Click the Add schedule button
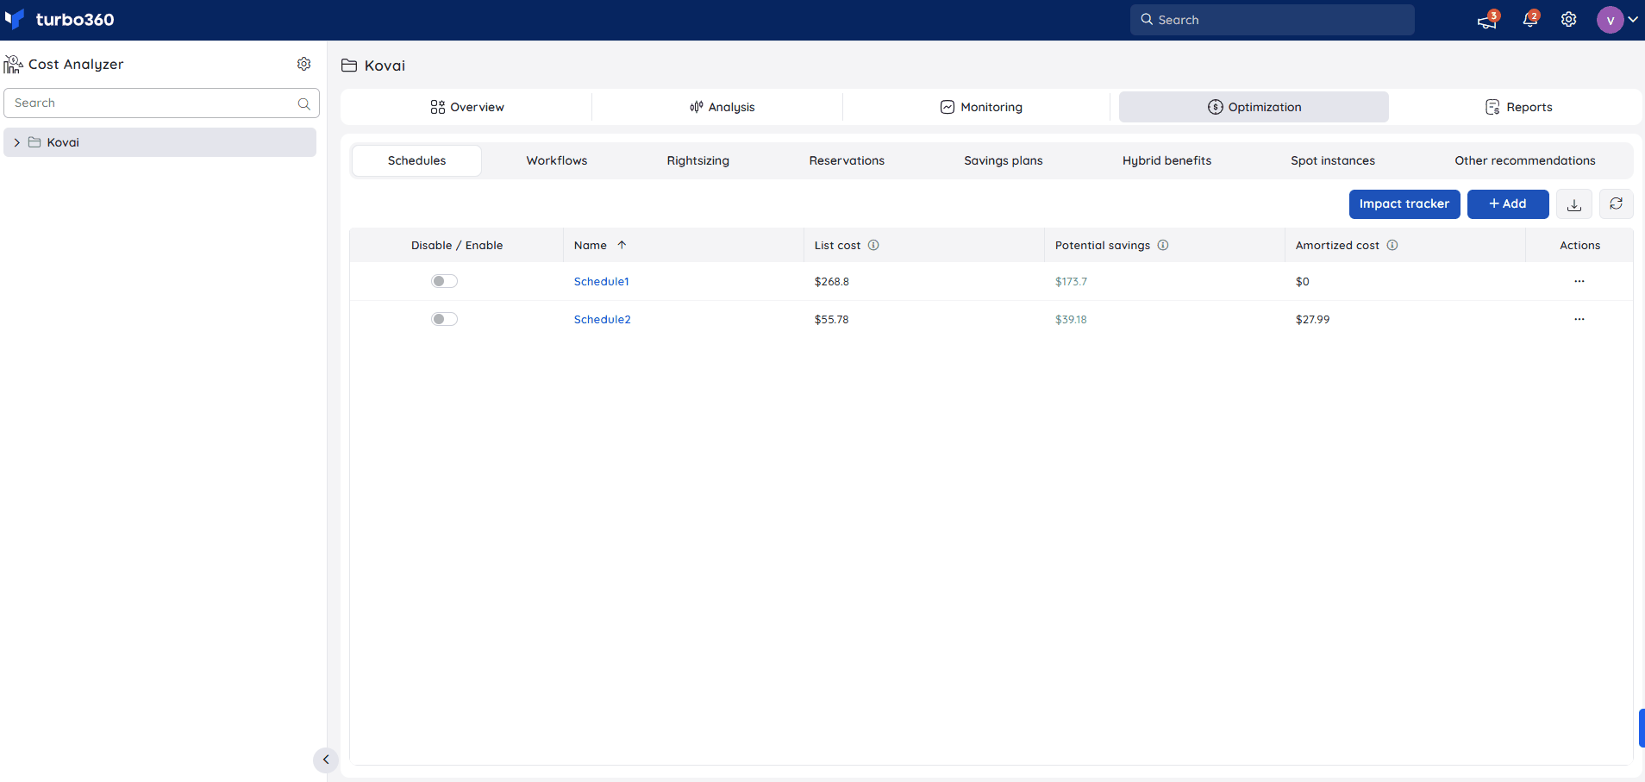The height and width of the screenshot is (782, 1645). (x=1508, y=204)
